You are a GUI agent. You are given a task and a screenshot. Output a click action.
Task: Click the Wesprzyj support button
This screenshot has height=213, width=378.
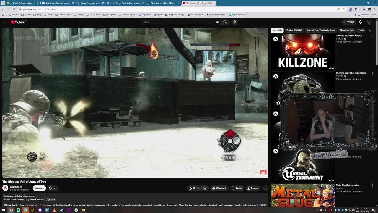[x=39, y=188]
